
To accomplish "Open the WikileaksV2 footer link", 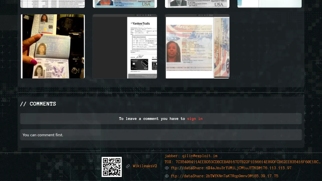I will 145,166.
